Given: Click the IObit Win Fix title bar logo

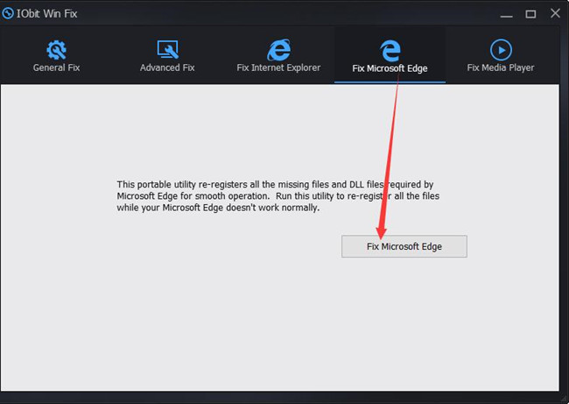Looking at the screenshot, I should (x=8, y=13).
